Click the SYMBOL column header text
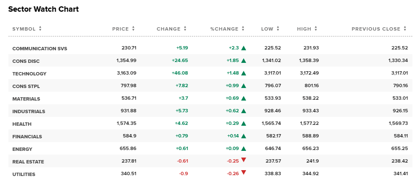 coord(24,29)
